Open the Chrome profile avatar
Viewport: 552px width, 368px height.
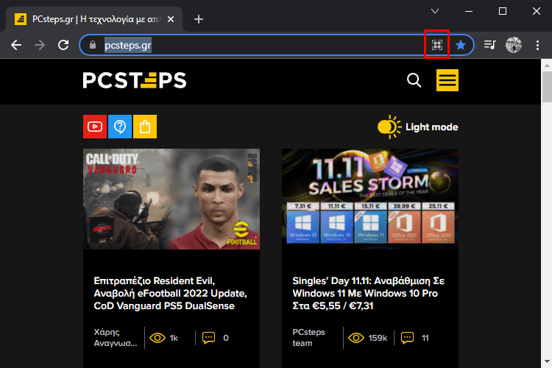coord(513,45)
